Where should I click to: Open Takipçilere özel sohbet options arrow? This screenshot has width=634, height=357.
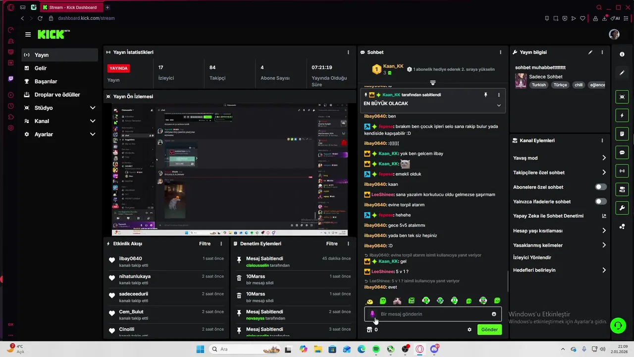pos(604,173)
